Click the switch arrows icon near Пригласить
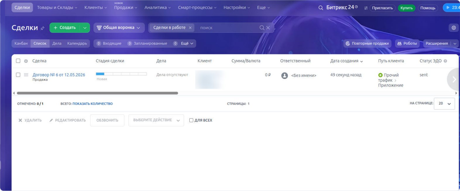 (366, 8)
